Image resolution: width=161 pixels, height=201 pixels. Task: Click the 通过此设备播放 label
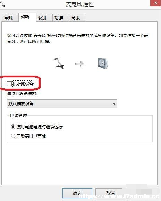[22, 93]
